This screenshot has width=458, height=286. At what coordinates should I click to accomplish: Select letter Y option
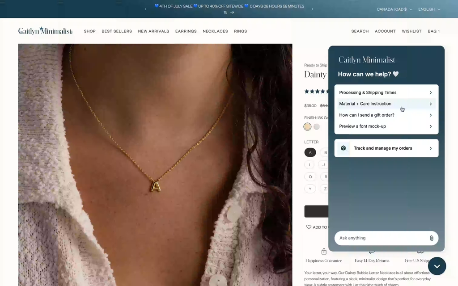(310, 189)
